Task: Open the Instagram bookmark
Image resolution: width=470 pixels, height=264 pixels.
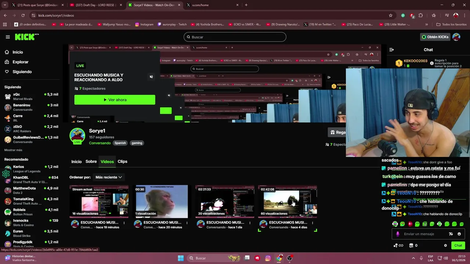Action: coord(144,25)
